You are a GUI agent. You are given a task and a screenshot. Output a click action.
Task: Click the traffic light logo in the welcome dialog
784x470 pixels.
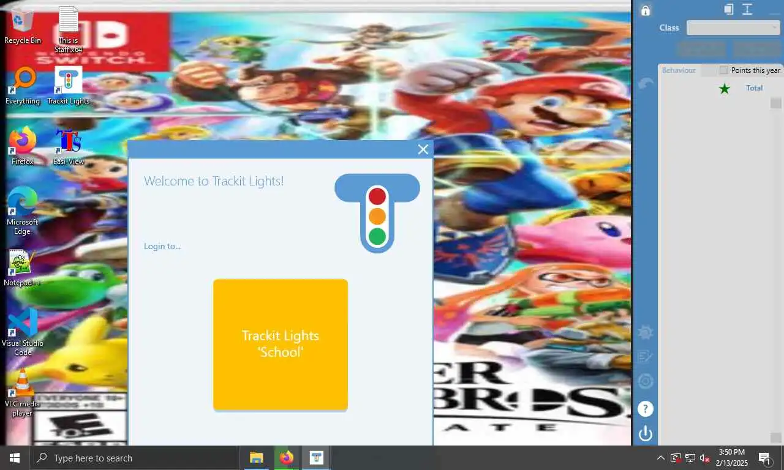[377, 213]
